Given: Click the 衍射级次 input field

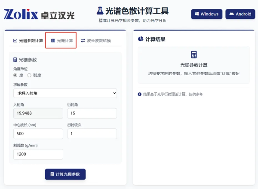Looking at the screenshot, I should [x=92, y=134].
